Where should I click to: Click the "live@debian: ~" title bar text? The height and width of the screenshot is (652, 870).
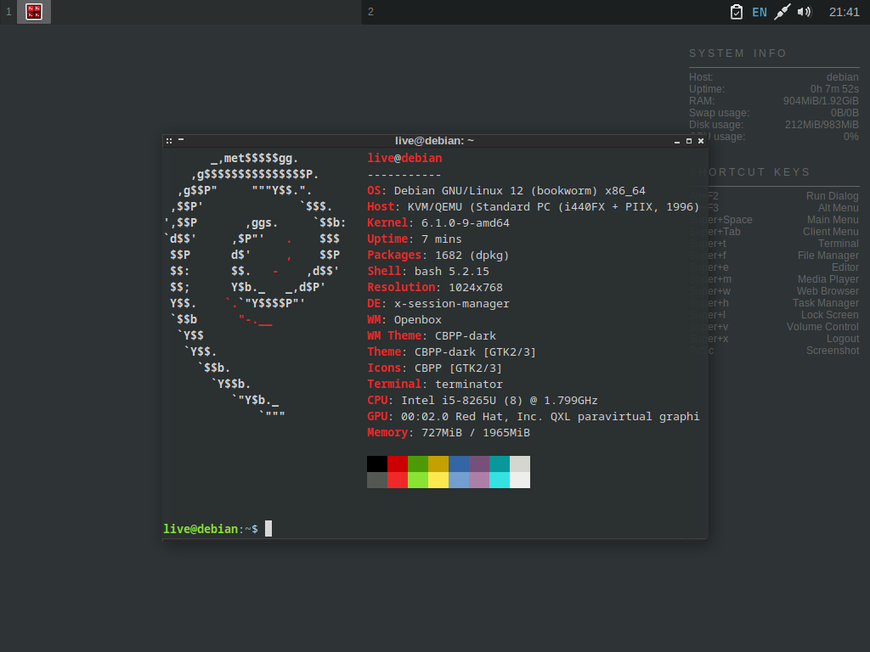[x=434, y=141]
